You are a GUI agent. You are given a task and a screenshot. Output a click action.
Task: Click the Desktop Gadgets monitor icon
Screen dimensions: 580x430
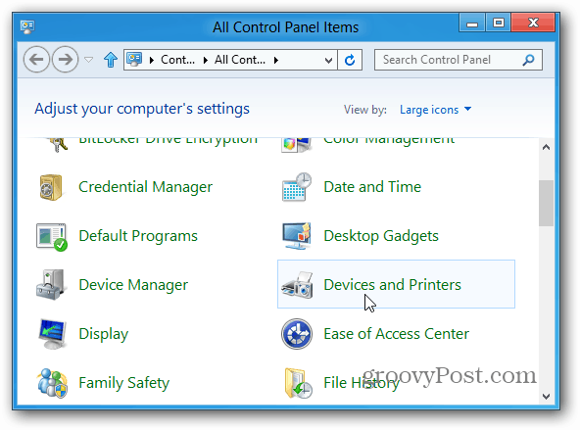pyautogui.click(x=296, y=236)
